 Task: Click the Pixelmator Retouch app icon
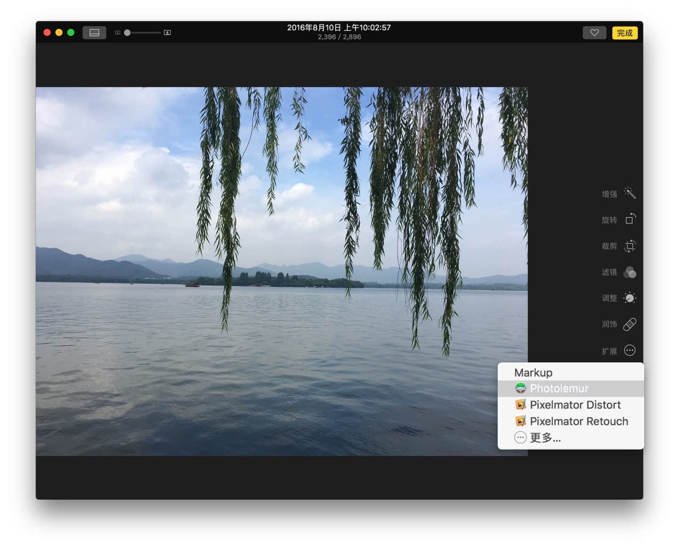(x=520, y=421)
